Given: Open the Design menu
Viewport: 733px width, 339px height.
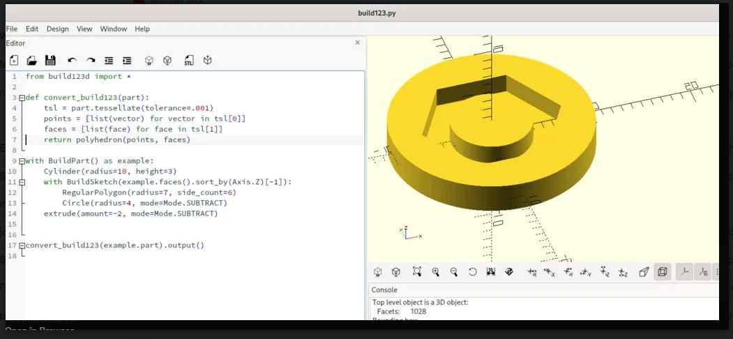Looking at the screenshot, I should tap(57, 29).
